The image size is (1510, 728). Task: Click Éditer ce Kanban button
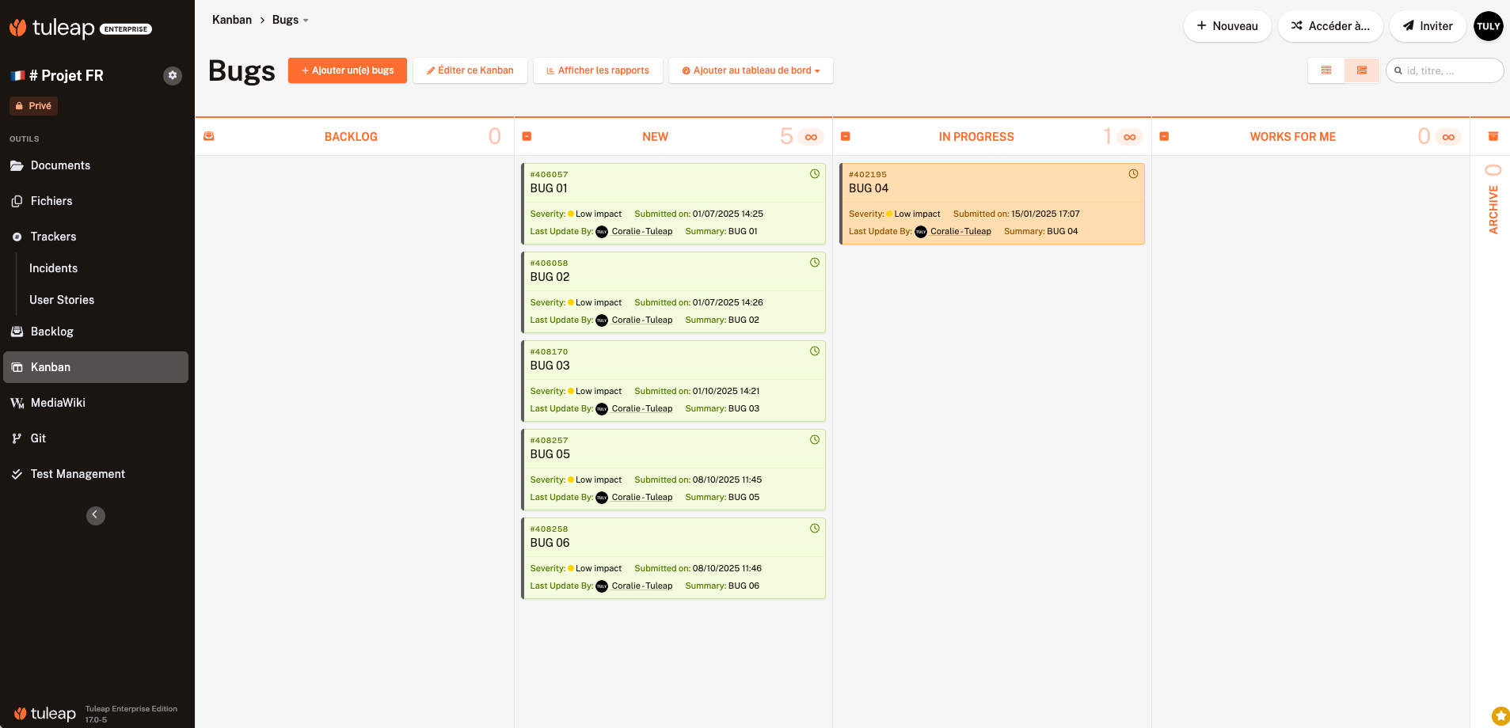[470, 70]
